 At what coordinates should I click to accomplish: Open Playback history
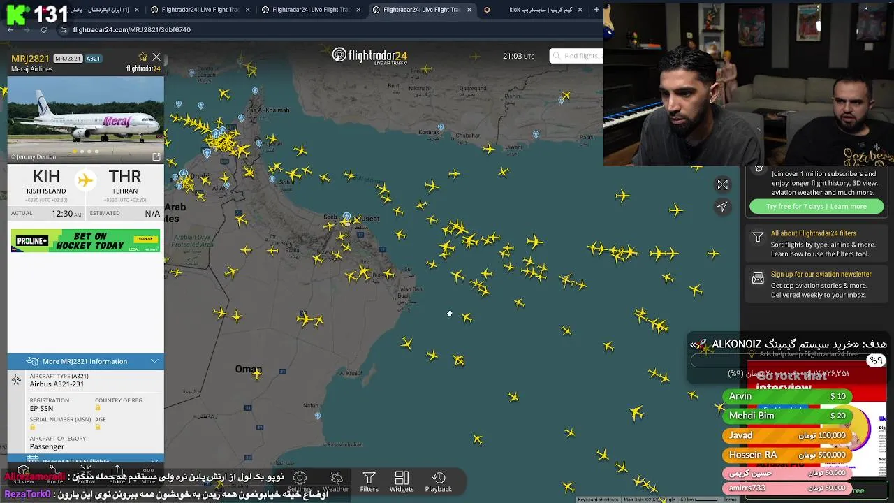coord(439,482)
